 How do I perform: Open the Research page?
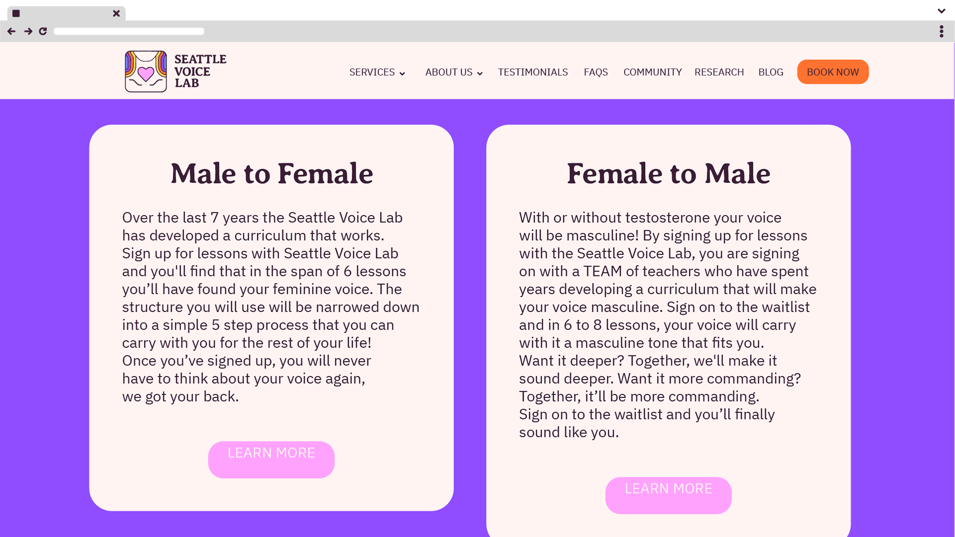coord(719,72)
